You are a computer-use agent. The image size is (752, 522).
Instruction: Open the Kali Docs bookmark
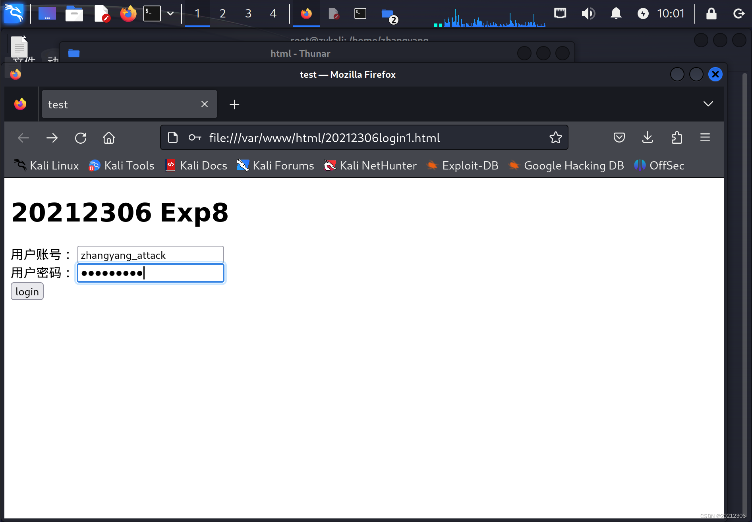[196, 166]
